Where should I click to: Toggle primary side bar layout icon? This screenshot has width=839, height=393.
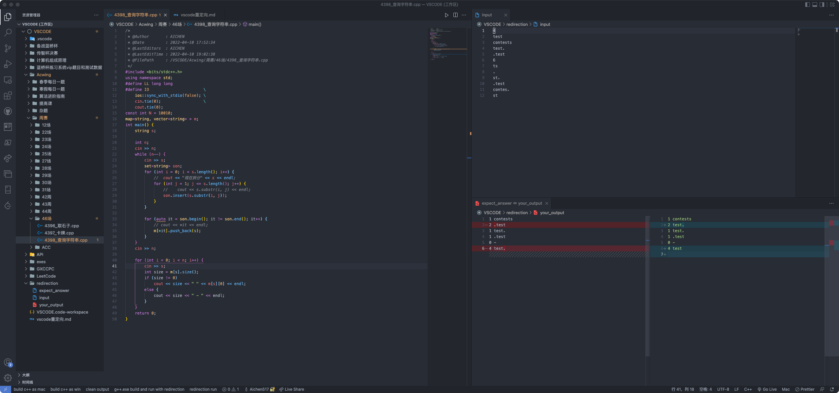807,5
